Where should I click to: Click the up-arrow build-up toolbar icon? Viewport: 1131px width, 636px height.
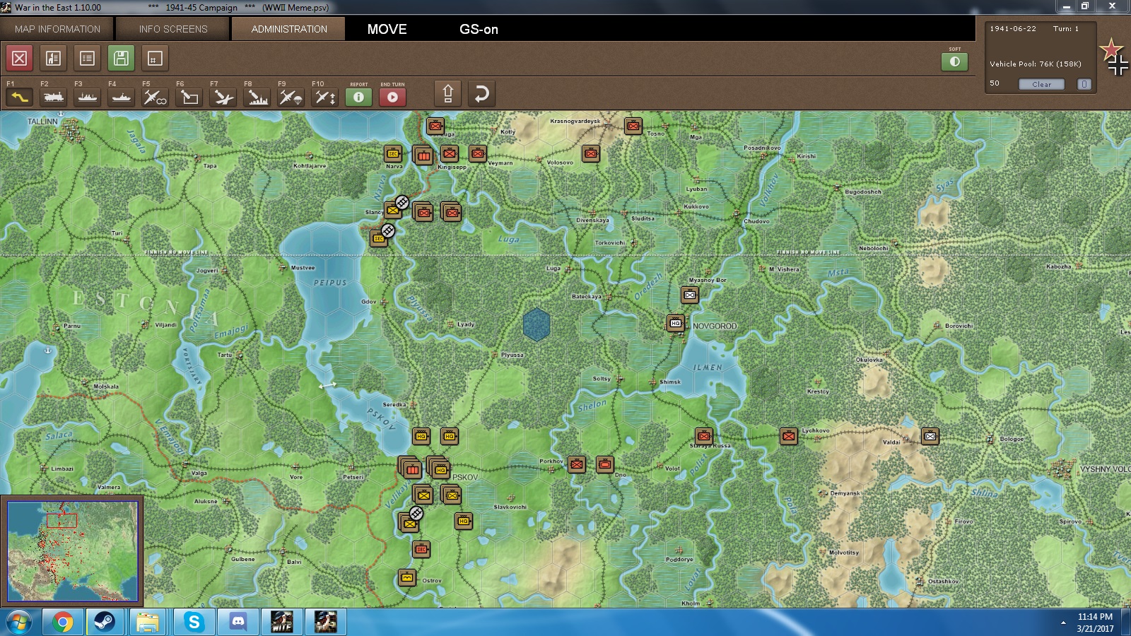448,94
